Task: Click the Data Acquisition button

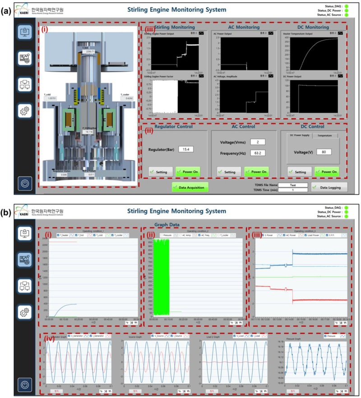Action: pos(190,187)
